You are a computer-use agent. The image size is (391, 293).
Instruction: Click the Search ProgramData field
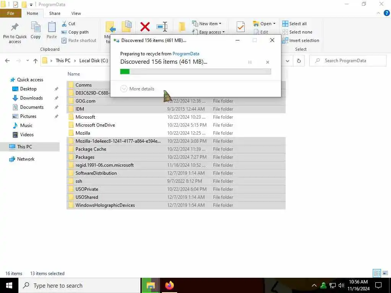coord(348,61)
